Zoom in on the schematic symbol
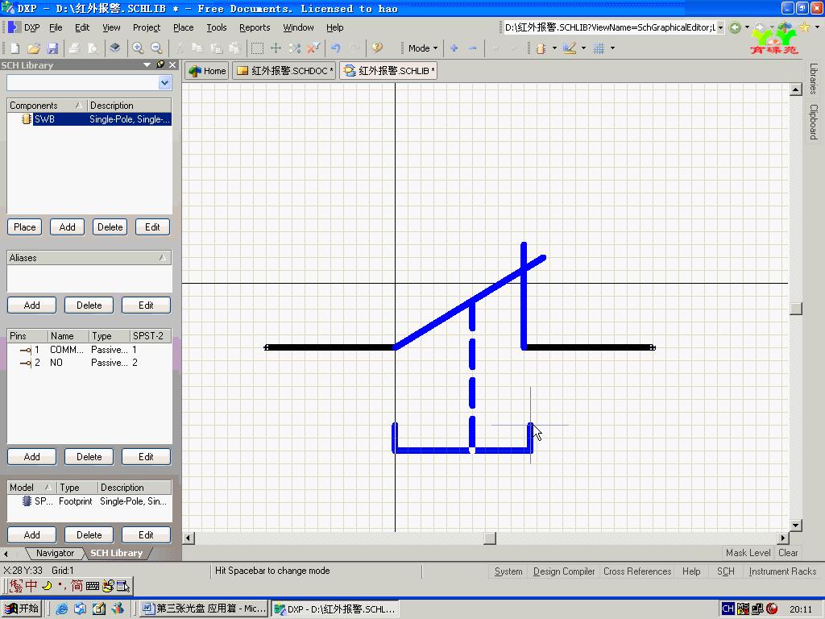This screenshot has width=825, height=619. coord(138,48)
